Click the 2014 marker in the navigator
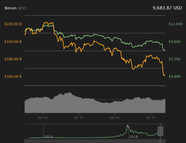This screenshot has height=143, width=186. point(48,137)
